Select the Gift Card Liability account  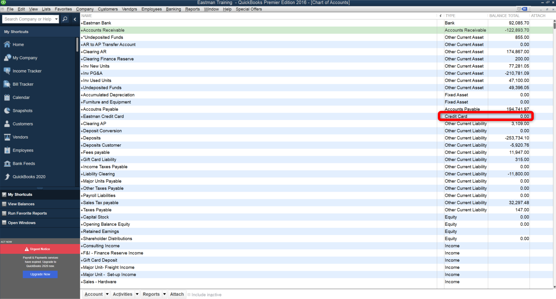[x=317, y=160]
